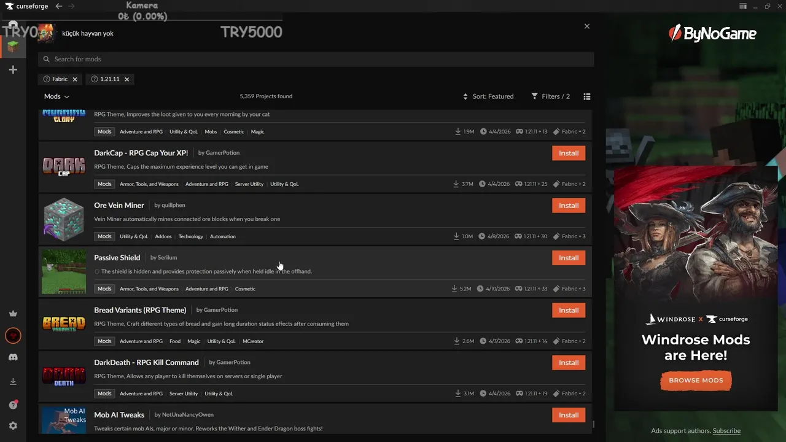Screen dimensions: 786x442
Task: Click the curseforge logo in title bar
Action: (25, 6)
